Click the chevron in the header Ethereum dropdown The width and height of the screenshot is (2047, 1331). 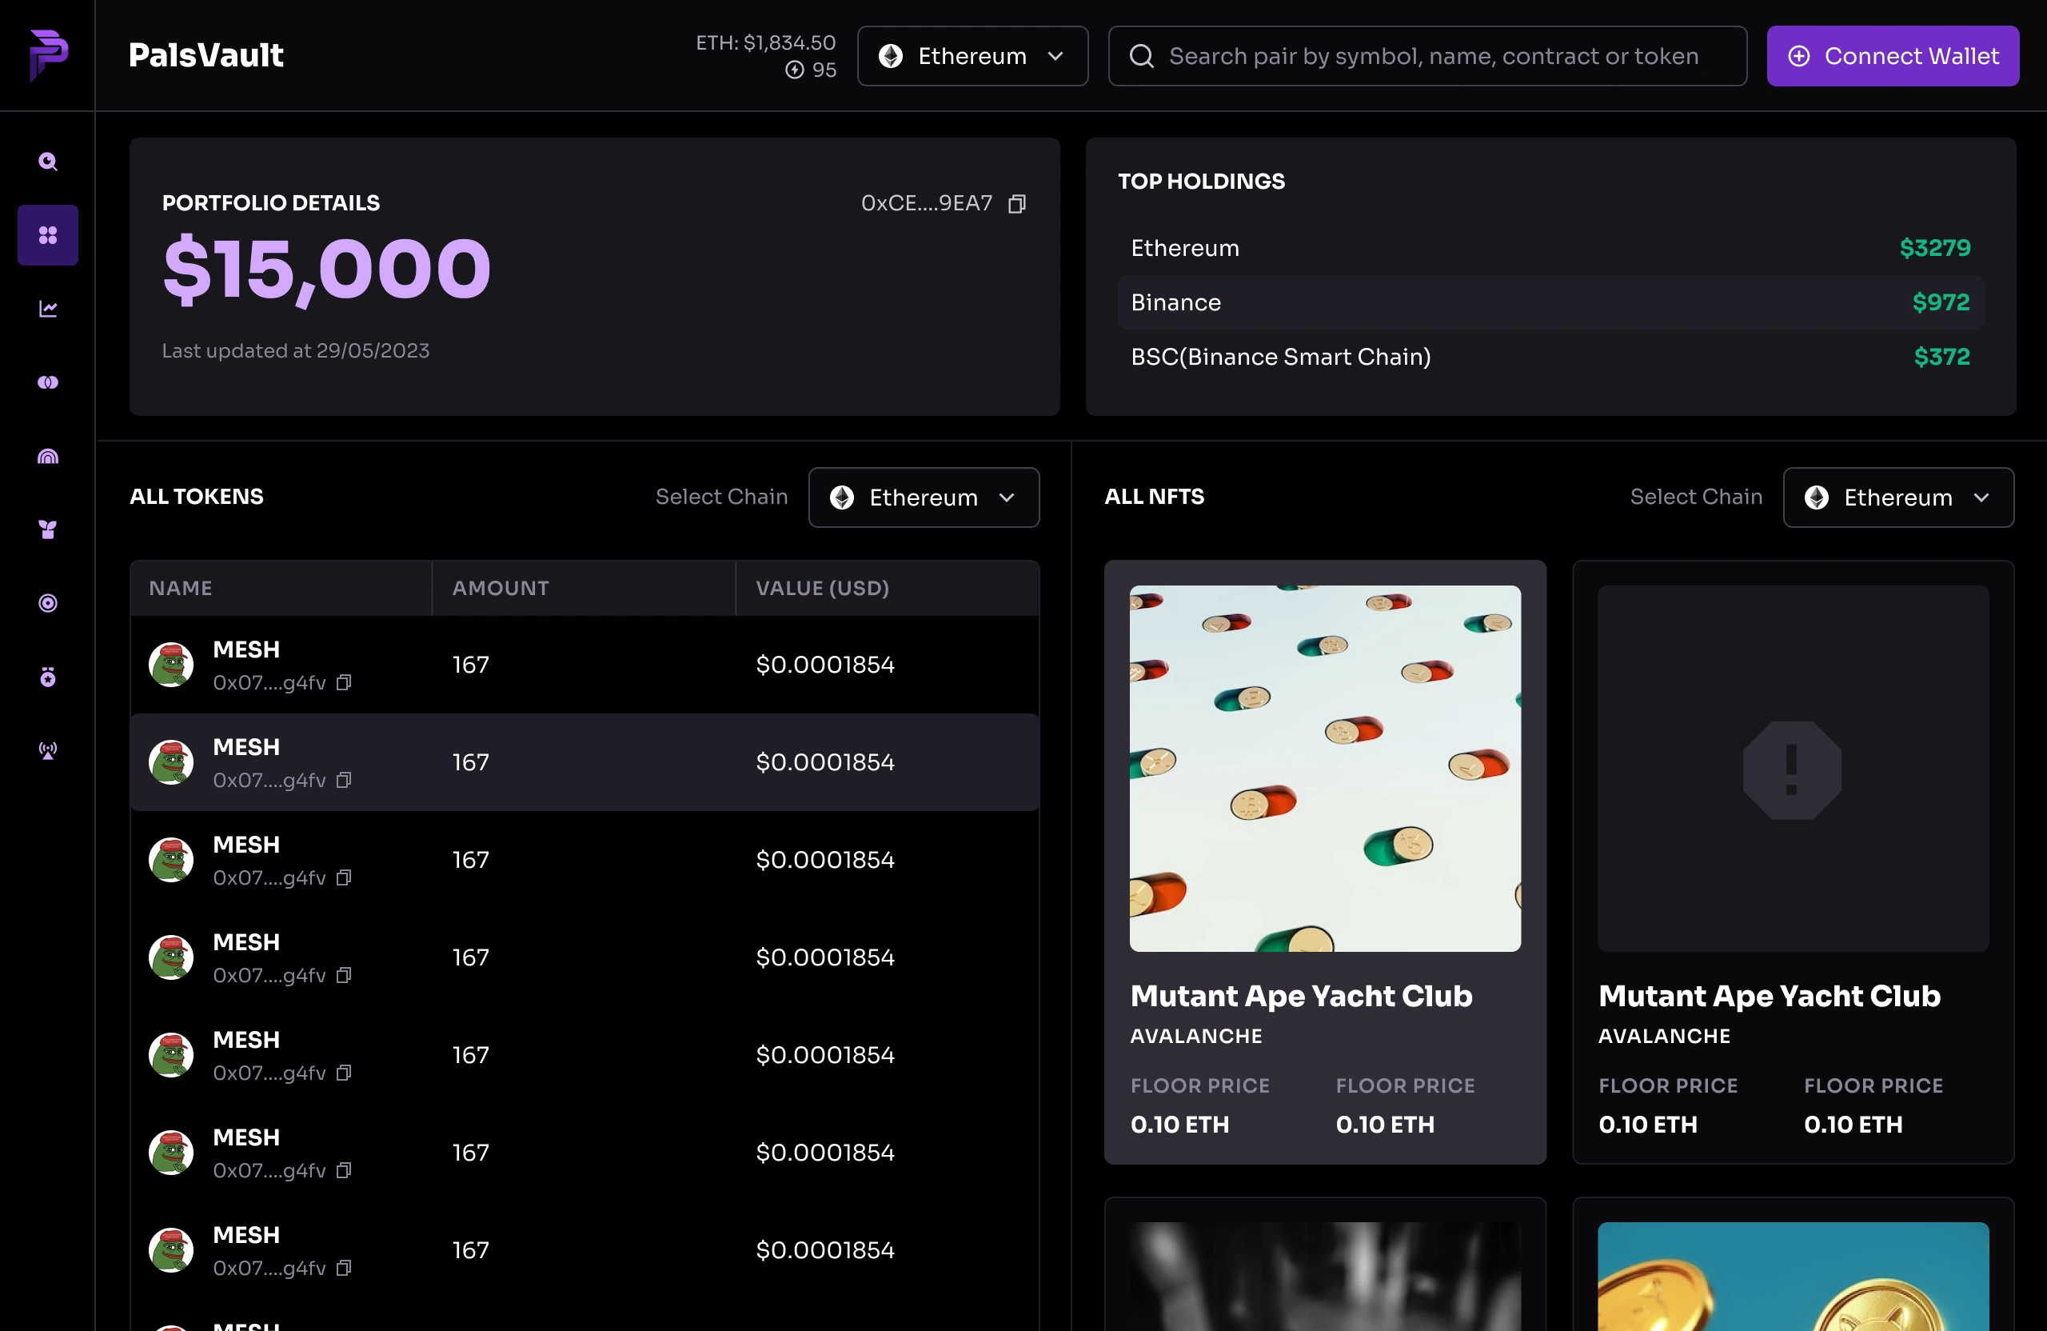[1055, 57]
